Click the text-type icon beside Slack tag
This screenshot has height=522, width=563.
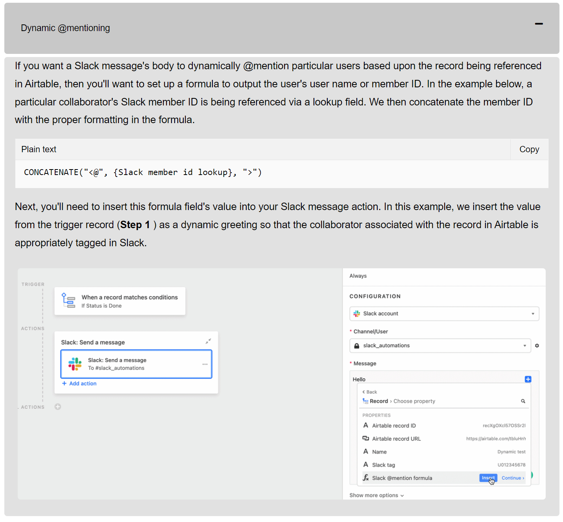[366, 465]
